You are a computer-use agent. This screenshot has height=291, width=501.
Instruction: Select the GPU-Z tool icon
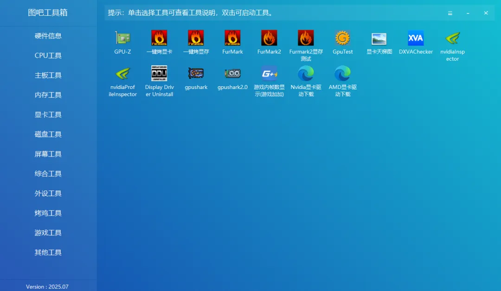click(x=122, y=38)
